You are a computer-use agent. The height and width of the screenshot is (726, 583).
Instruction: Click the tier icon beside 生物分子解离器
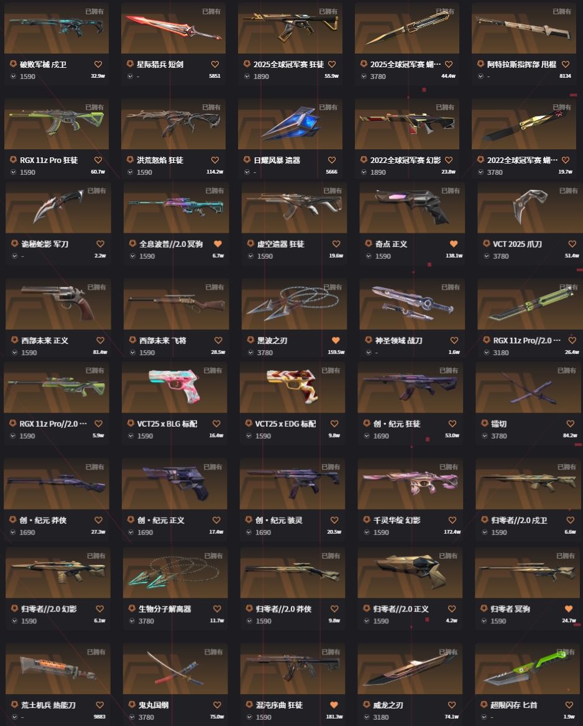132,608
